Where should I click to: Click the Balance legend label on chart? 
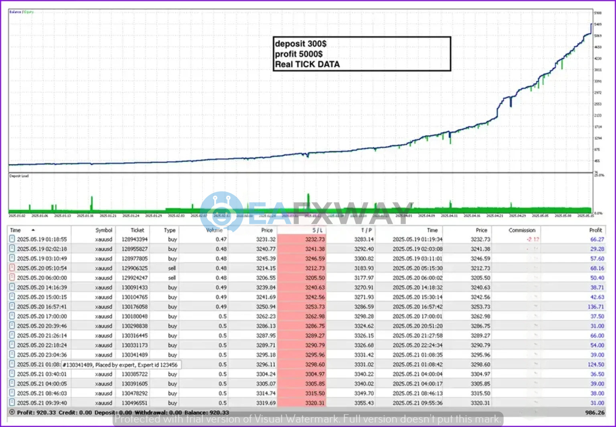coord(15,12)
